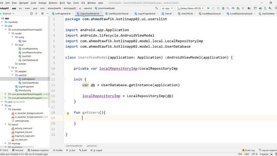This screenshot has height=156, width=277.
Task: Select UsersViewModel in project tree
Action: tap(30, 83)
